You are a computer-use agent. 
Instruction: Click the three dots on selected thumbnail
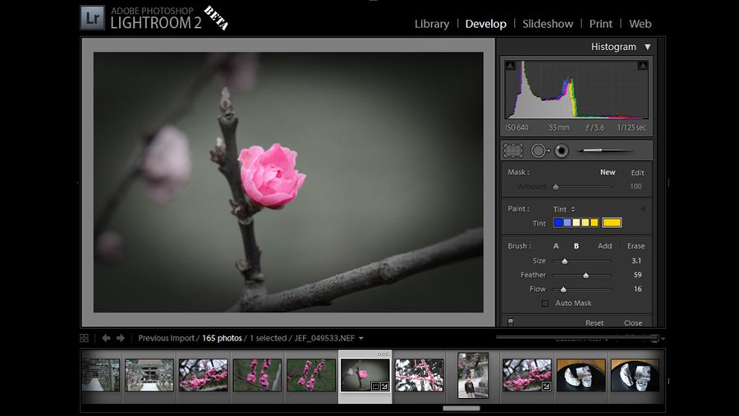pyautogui.click(x=383, y=354)
